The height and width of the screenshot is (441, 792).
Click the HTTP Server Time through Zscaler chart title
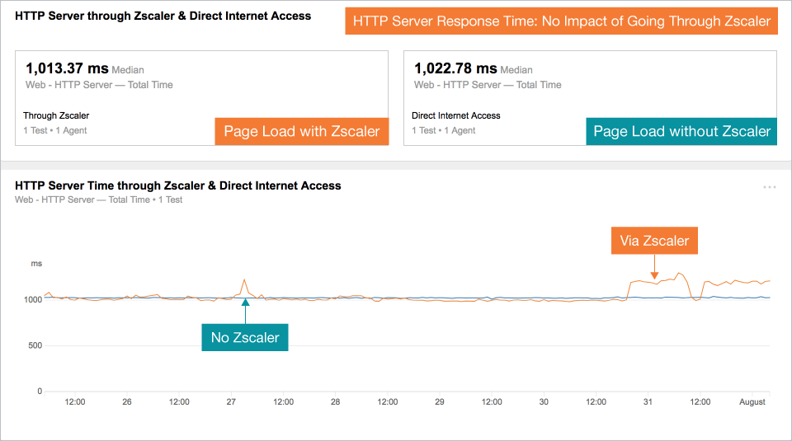click(178, 186)
